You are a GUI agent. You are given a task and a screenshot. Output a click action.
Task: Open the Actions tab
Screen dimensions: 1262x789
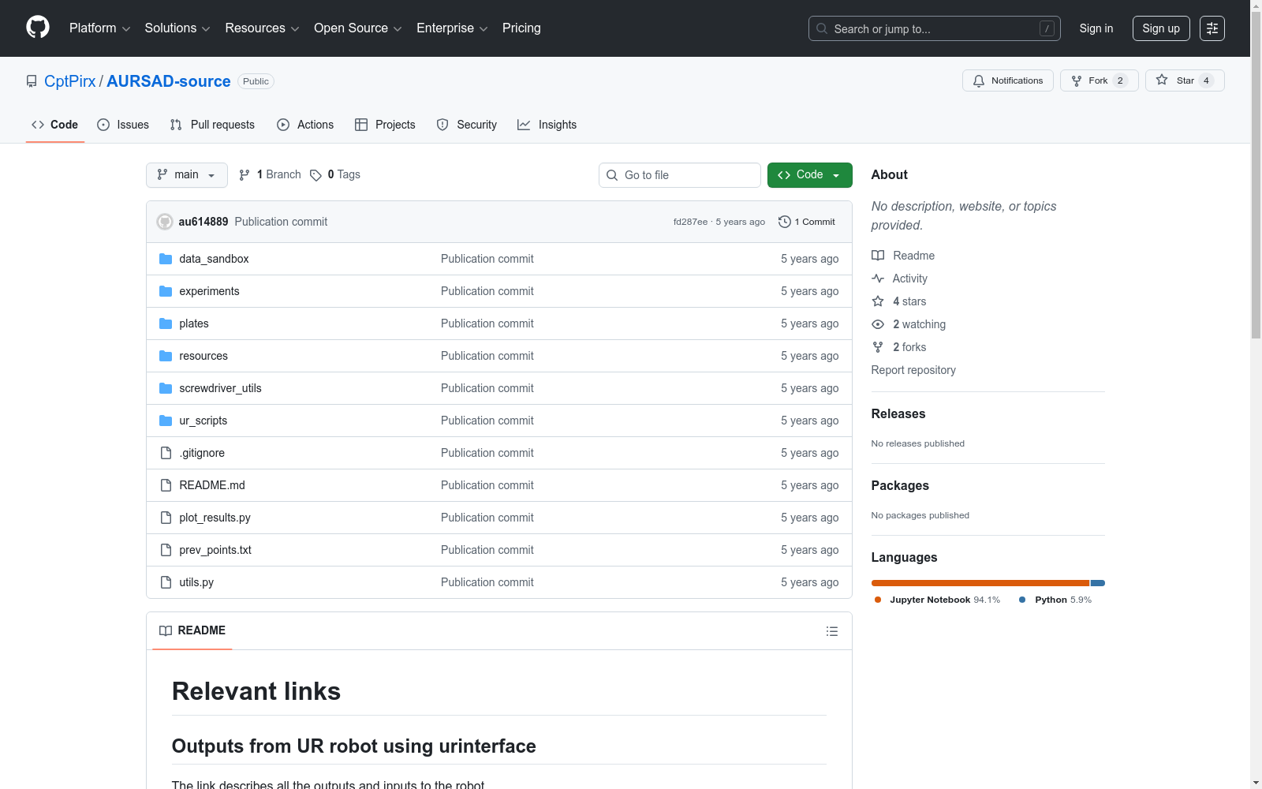305,125
